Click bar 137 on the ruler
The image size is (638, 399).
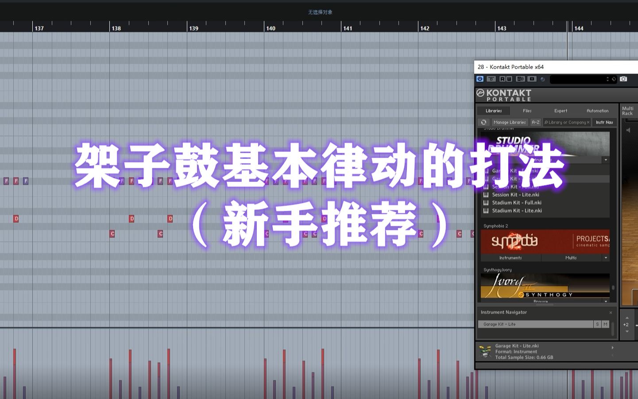(x=39, y=28)
